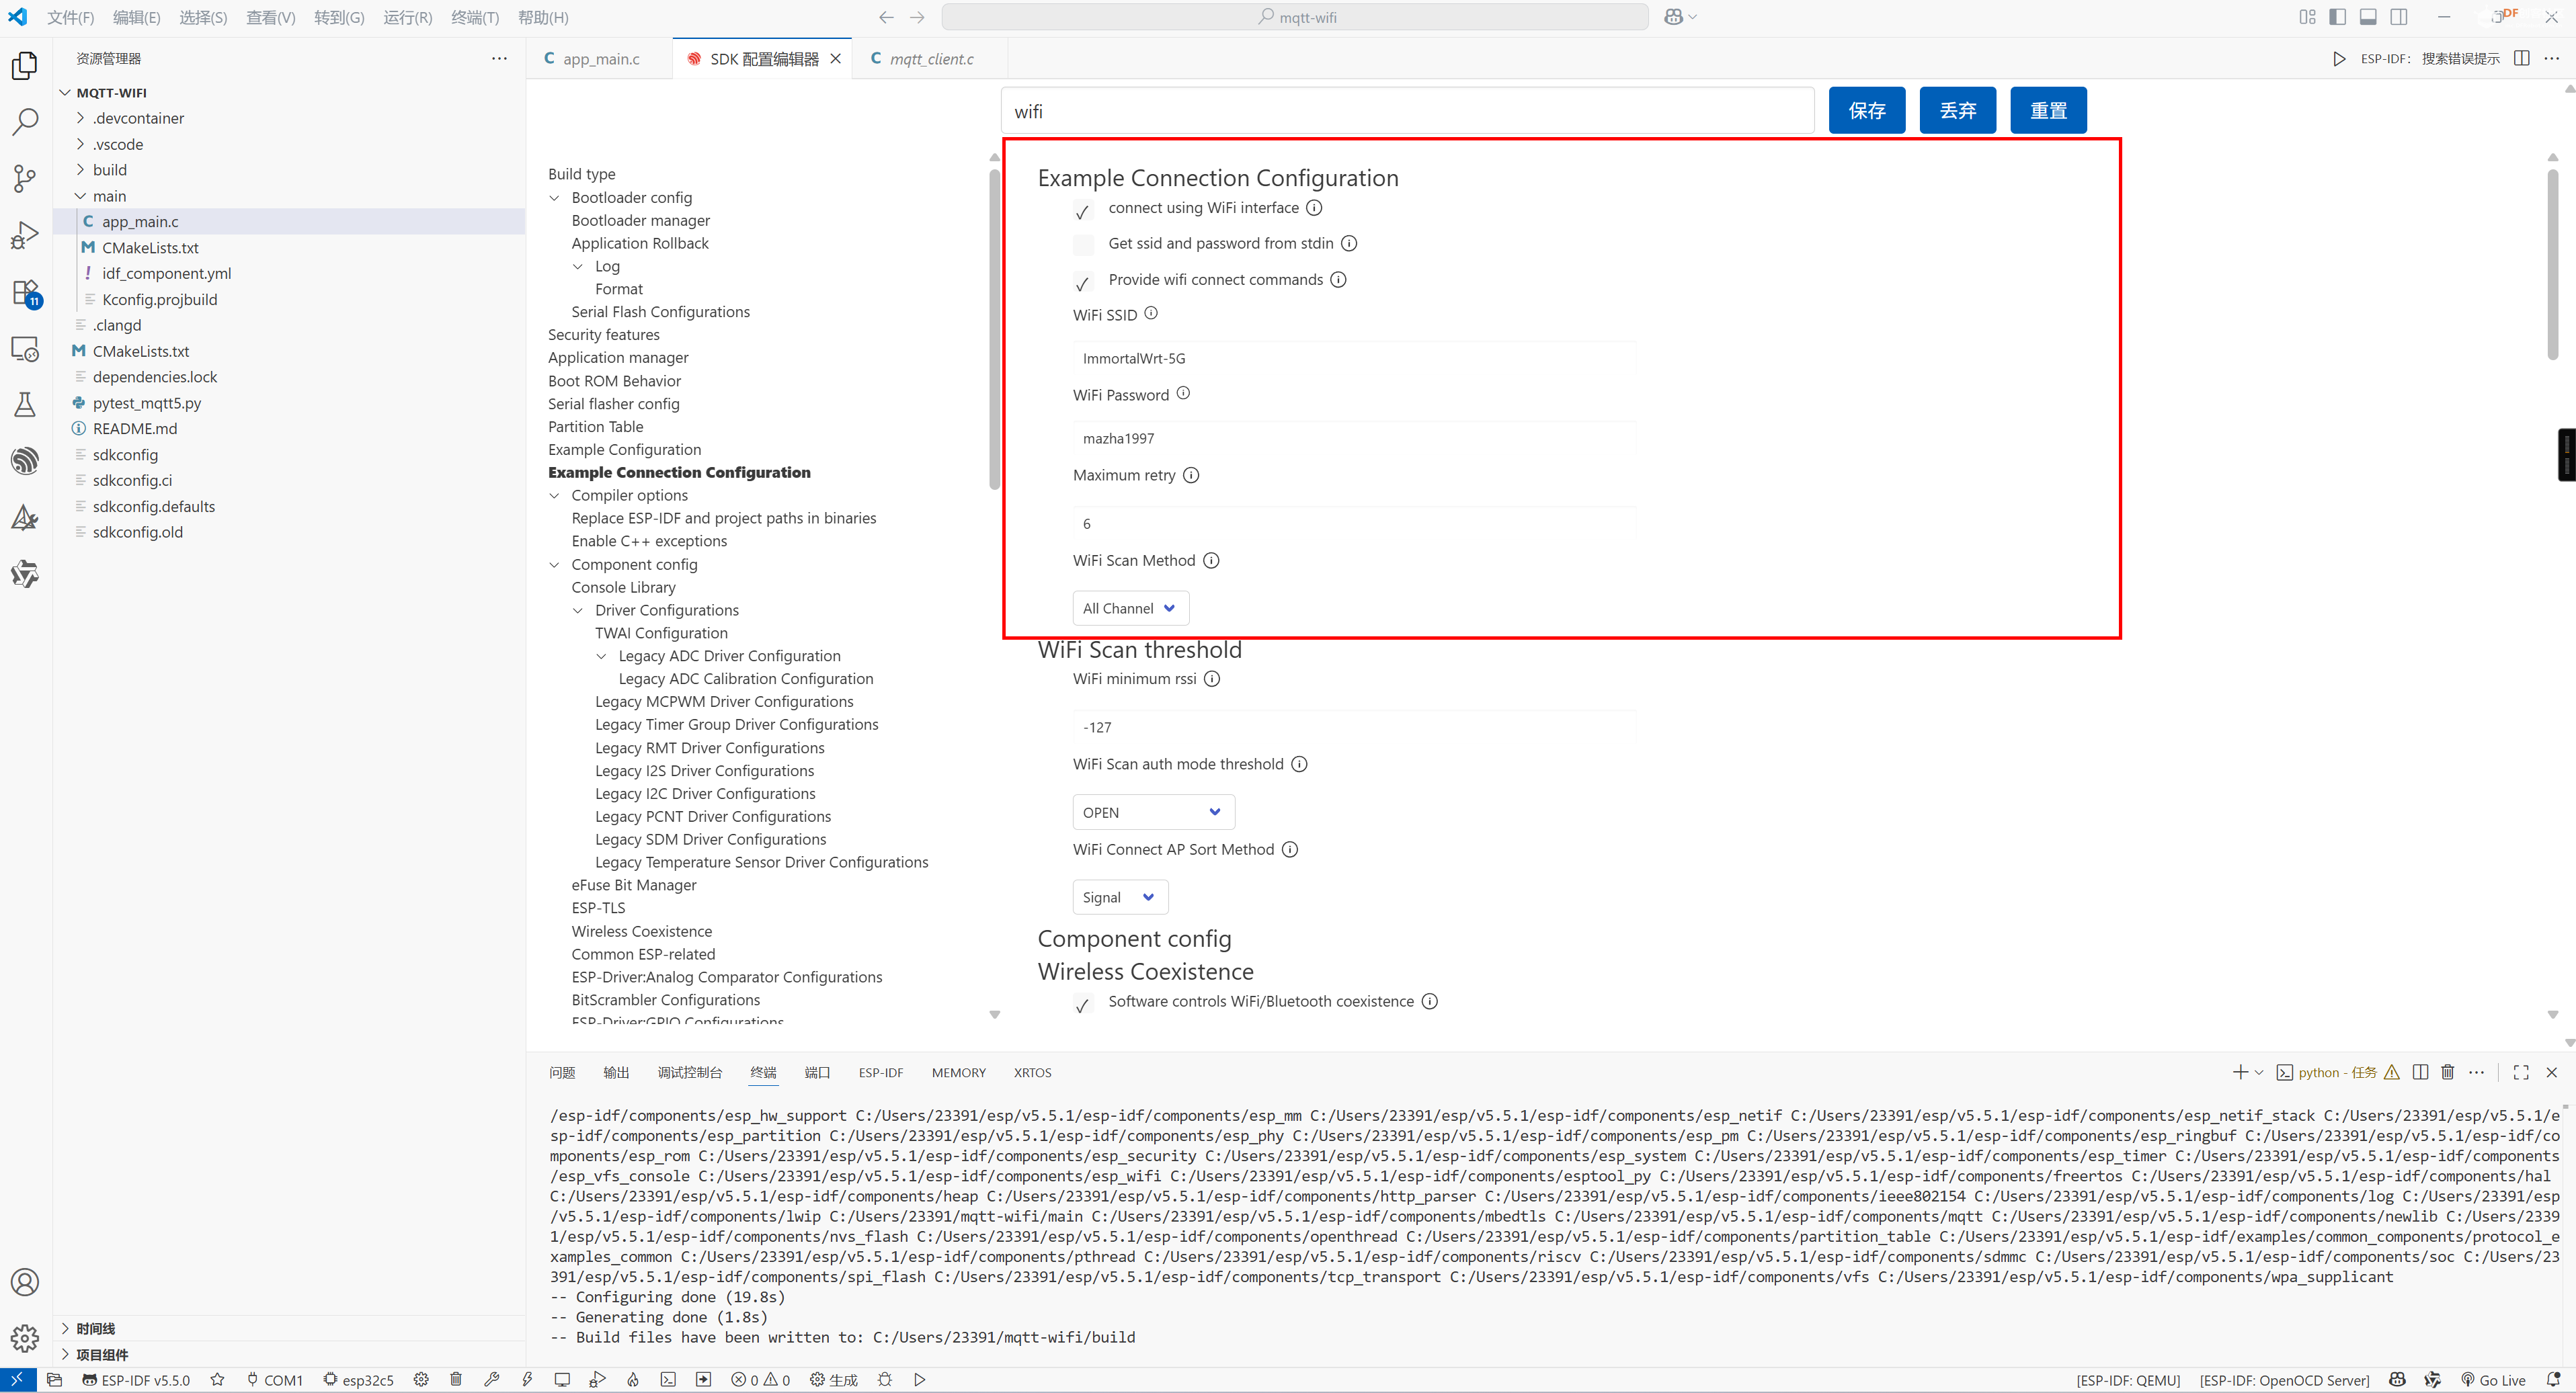Open Source Control in the activity bar
Screen dimensions: 2576x1393
coord(25,179)
